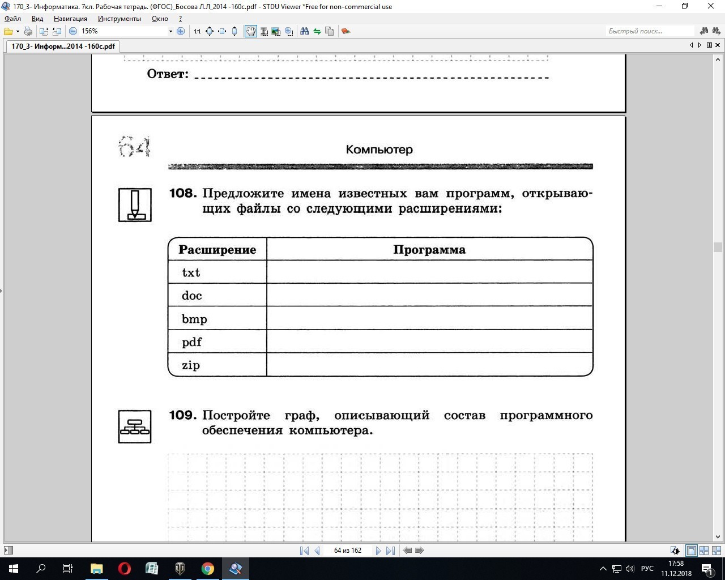Viewport: 725px width, 580px height.
Task: Expand the left sidebar handle
Action: click(x=2, y=291)
